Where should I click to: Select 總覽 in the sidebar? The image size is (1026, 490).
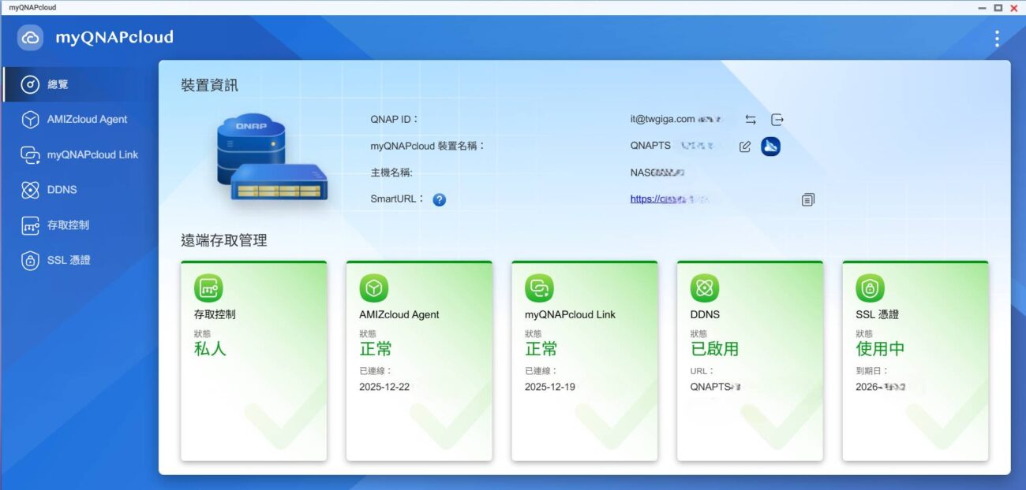click(x=58, y=84)
